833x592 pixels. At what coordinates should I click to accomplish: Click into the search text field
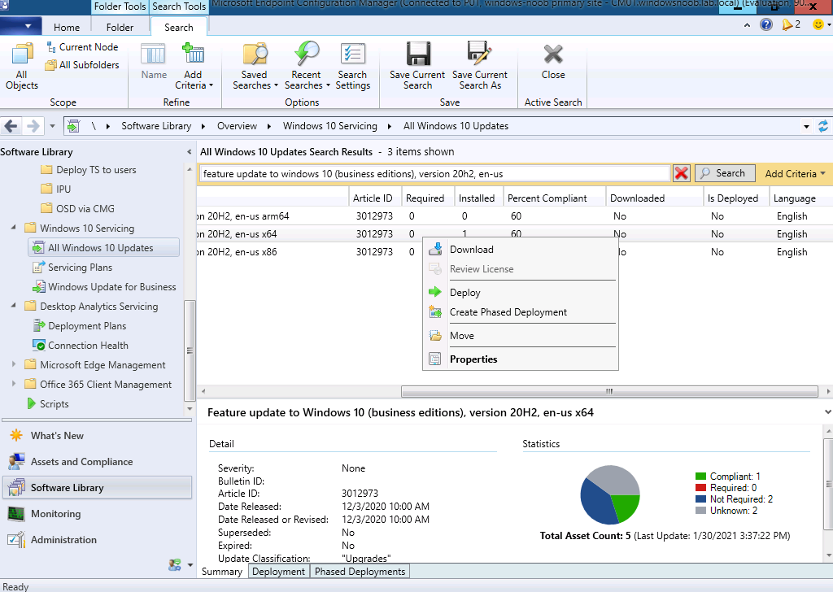click(x=434, y=174)
